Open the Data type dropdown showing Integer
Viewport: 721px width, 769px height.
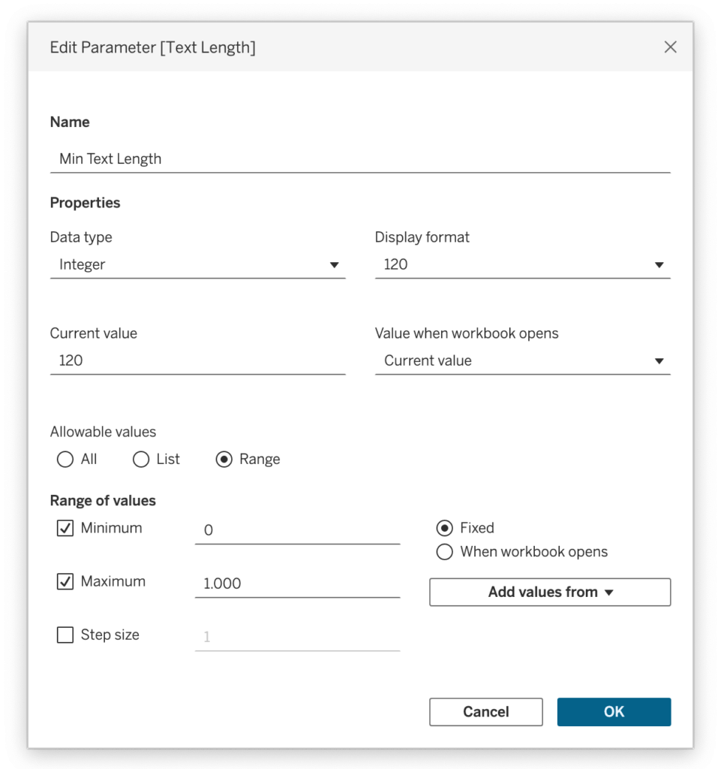197,265
